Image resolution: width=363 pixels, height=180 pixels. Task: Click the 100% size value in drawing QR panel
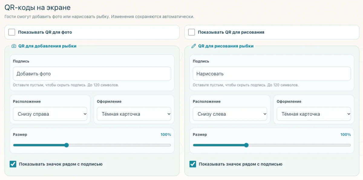tap(346, 134)
